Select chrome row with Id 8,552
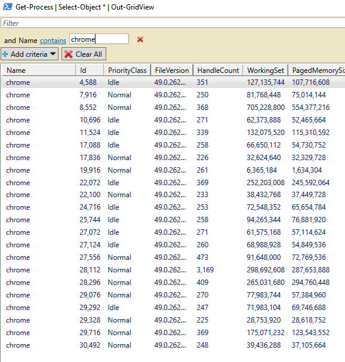 pyautogui.click(x=174, y=108)
